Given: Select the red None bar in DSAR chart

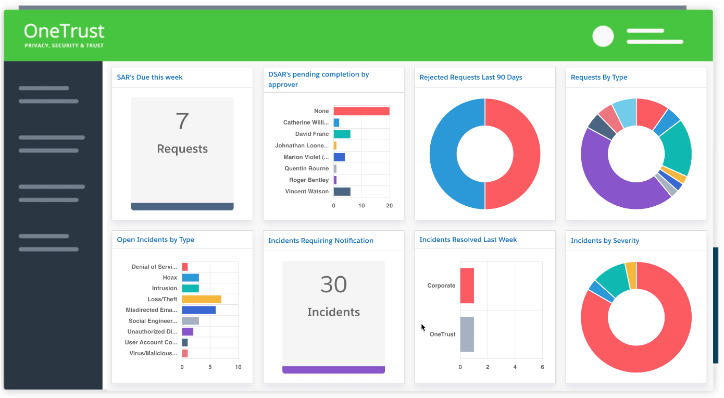Looking at the screenshot, I should click(361, 111).
